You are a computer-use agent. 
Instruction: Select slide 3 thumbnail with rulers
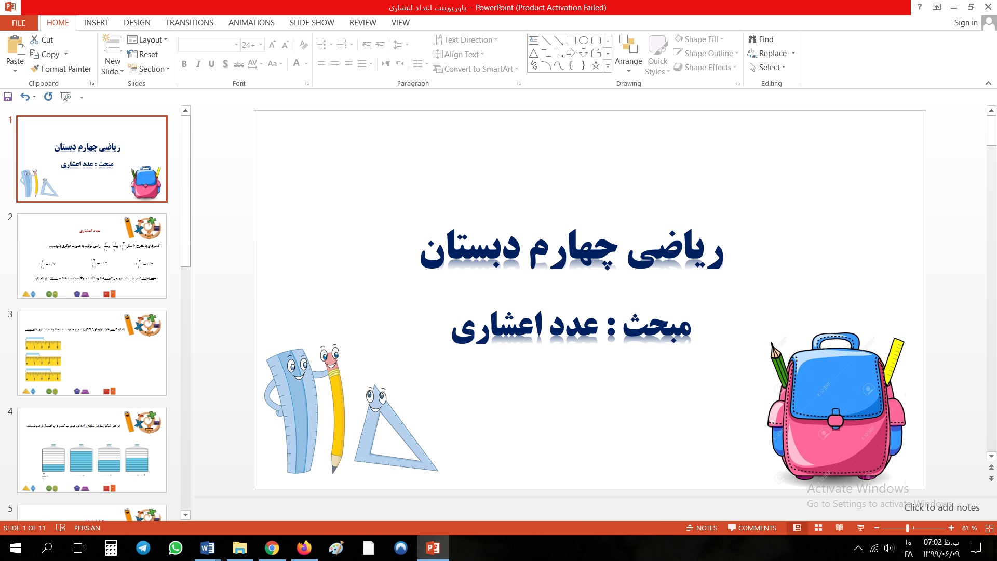pyautogui.click(x=92, y=353)
